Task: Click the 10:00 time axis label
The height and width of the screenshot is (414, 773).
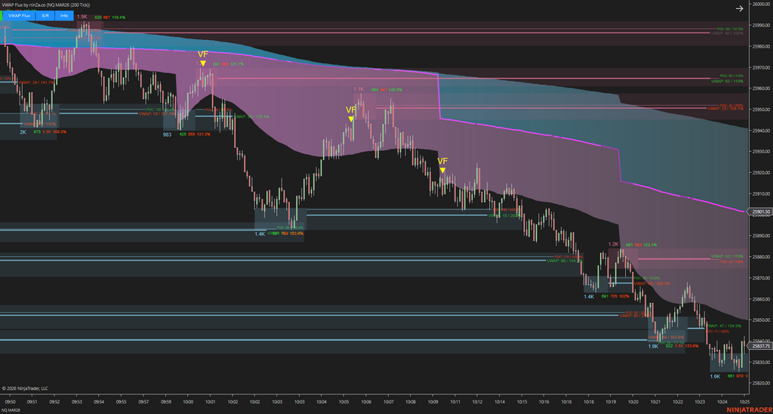Action: pyautogui.click(x=188, y=402)
